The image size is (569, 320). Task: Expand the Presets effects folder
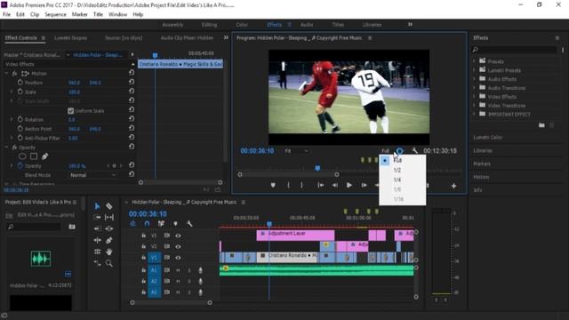coord(474,61)
